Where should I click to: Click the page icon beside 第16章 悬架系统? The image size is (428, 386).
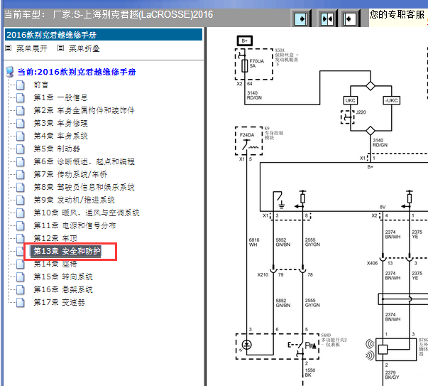click(x=20, y=290)
